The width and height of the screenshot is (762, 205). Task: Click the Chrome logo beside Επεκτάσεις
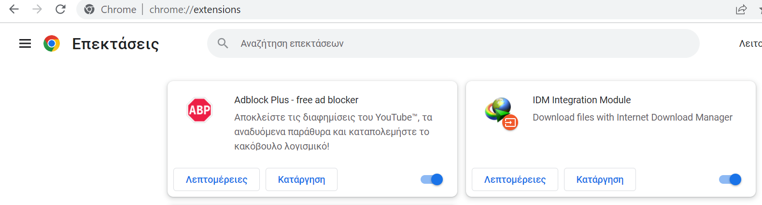click(52, 43)
